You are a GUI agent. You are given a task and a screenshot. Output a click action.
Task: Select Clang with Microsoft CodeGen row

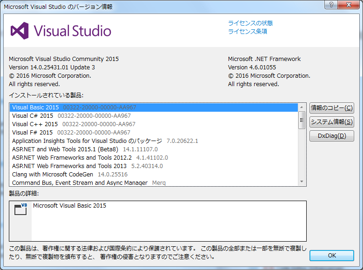(154, 175)
